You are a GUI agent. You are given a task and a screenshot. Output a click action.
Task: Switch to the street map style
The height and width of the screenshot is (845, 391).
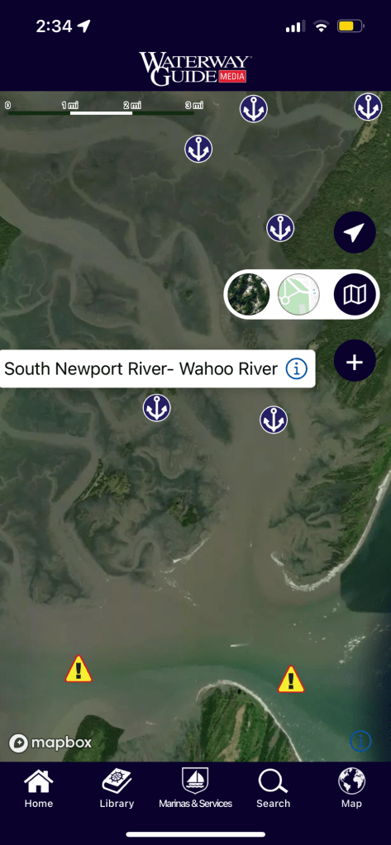click(x=298, y=294)
